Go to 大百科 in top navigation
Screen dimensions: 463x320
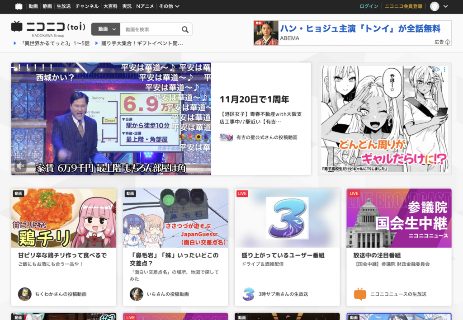click(110, 6)
